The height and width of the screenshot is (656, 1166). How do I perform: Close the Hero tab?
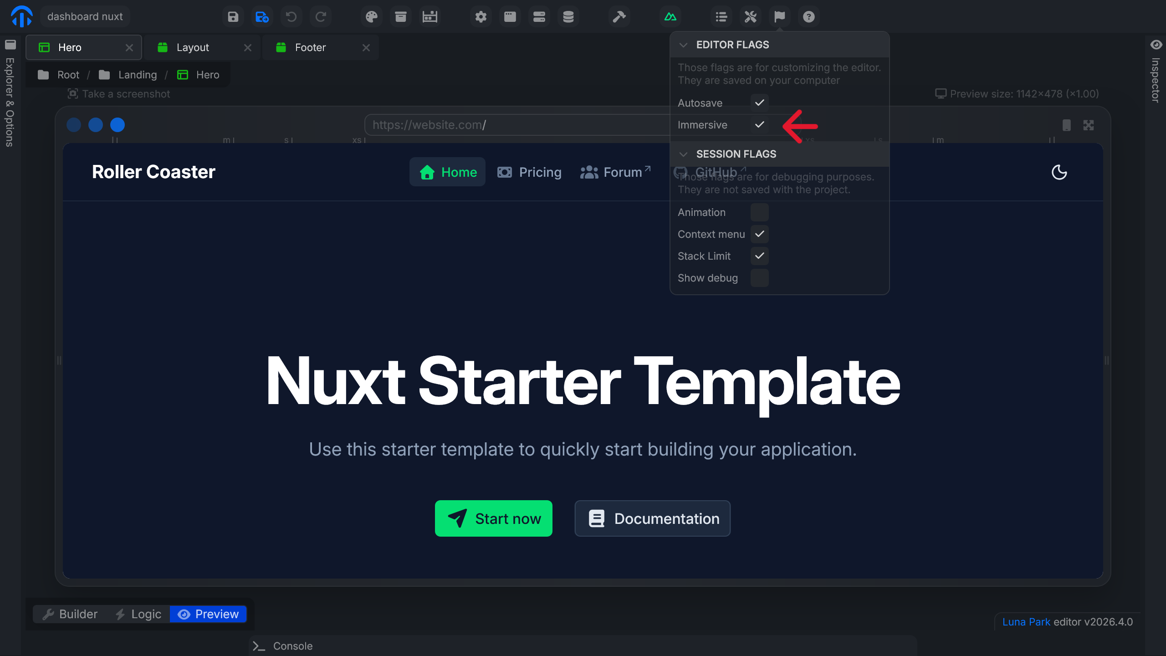tap(129, 47)
